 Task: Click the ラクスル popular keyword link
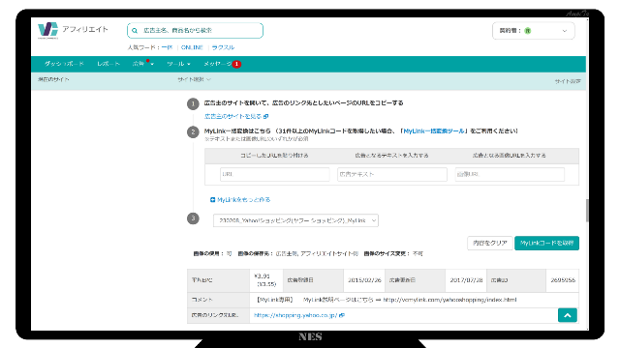(223, 47)
